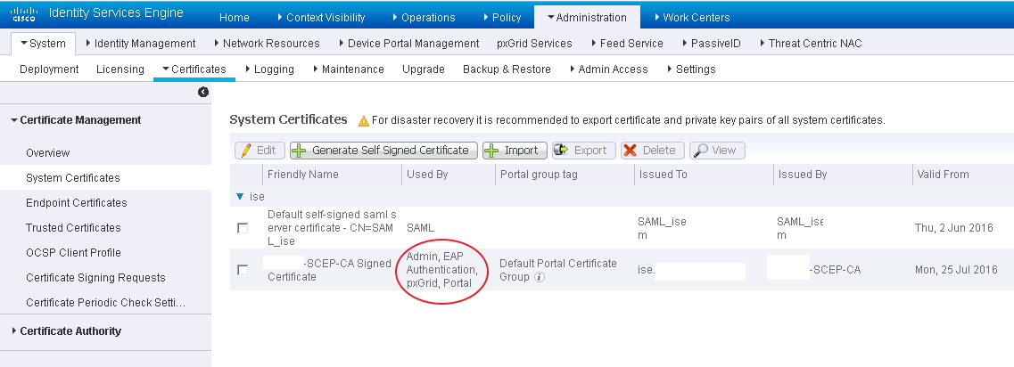This screenshot has width=1014, height=367.
Task: Click the SAML Used By cell
Action: tap(420, 228)
